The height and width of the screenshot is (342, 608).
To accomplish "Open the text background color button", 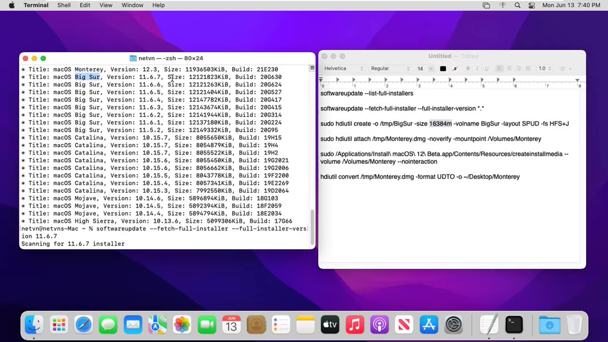I will pyautogui.click(x=455, y=68).
